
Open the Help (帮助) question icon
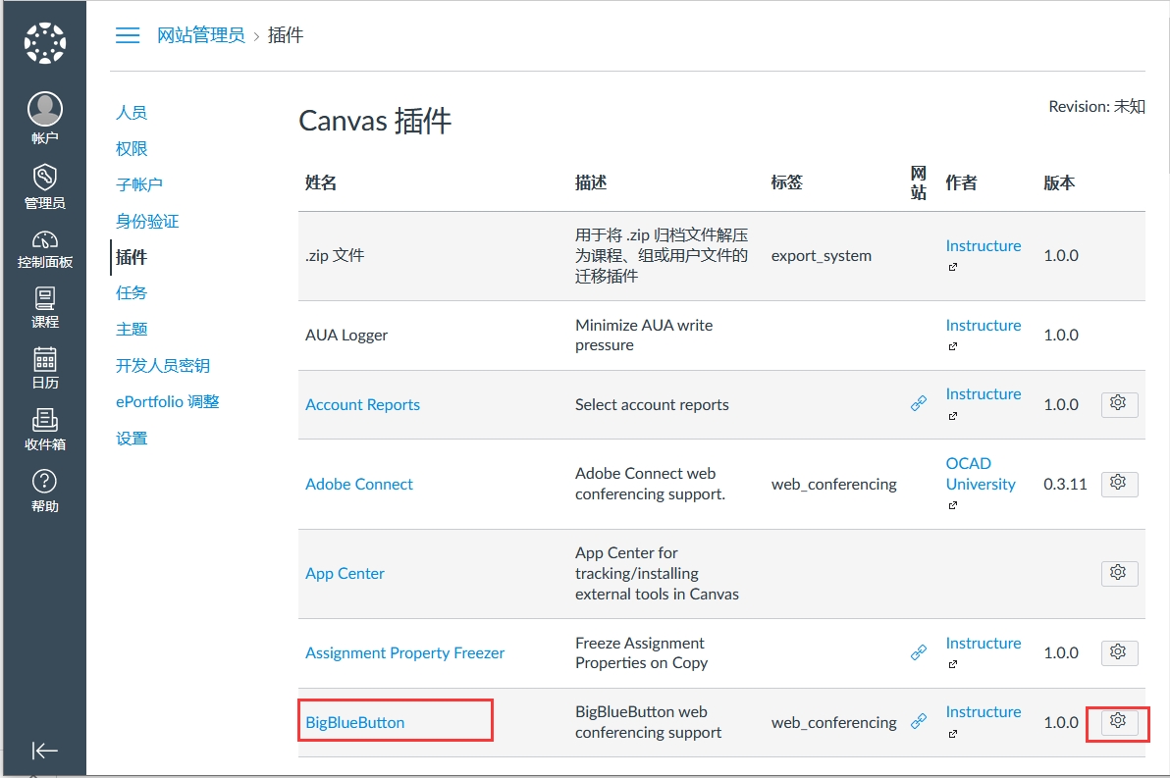44,482
